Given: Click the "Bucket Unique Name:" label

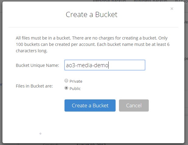Looking at the screenshot, I should tap(37, 65).
